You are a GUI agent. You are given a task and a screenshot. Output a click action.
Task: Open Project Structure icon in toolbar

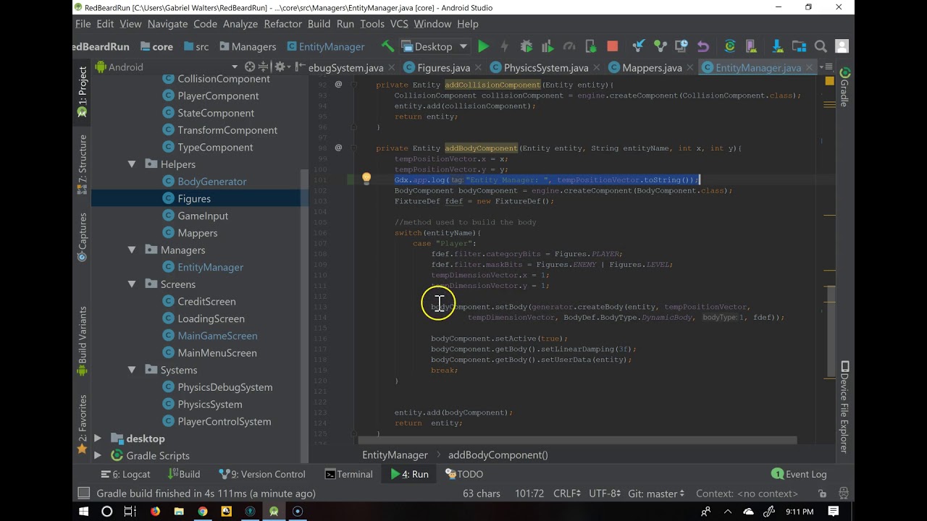(x=800, y=46)
